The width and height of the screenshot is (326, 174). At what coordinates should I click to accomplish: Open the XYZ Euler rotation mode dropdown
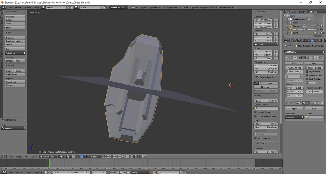pyautogui.click(x=266, y=44)
